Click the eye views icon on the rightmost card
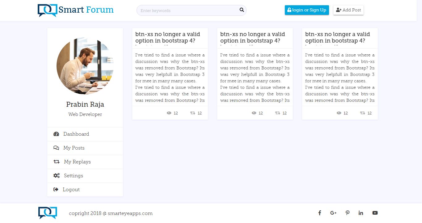This screenshot has height=223, width=422. pos(339,113)
